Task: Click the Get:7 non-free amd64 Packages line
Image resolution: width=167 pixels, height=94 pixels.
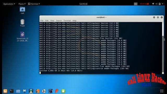Action: point(85,66)
